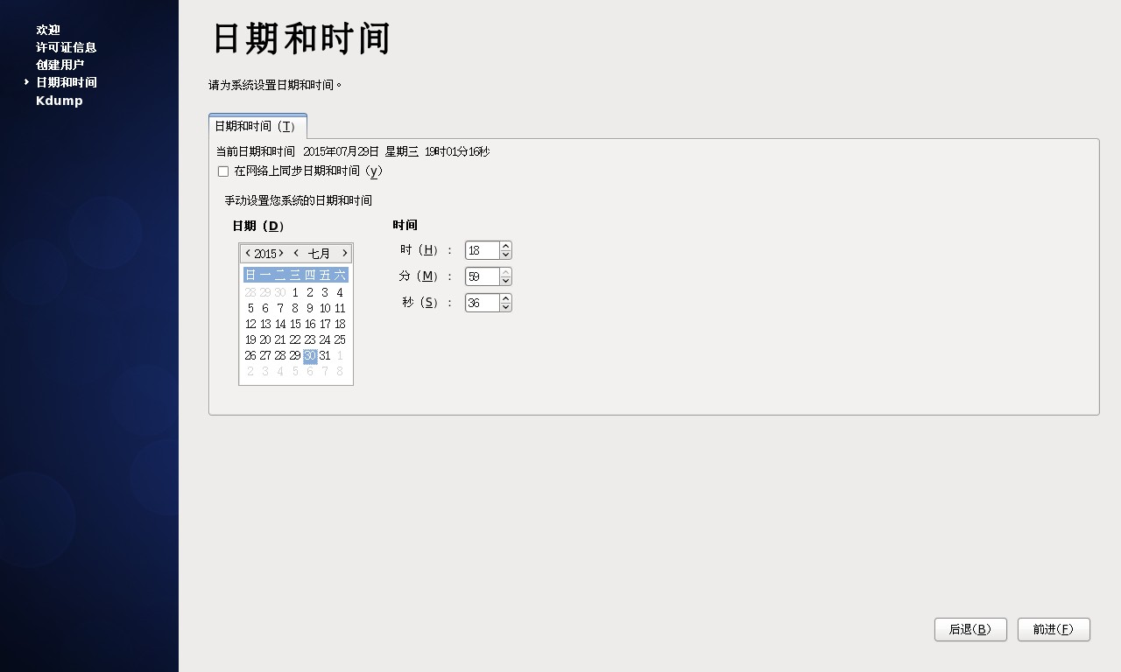Click the 后退(B) back button
This screenshot has height=672, width=1121.
[970, 629]
